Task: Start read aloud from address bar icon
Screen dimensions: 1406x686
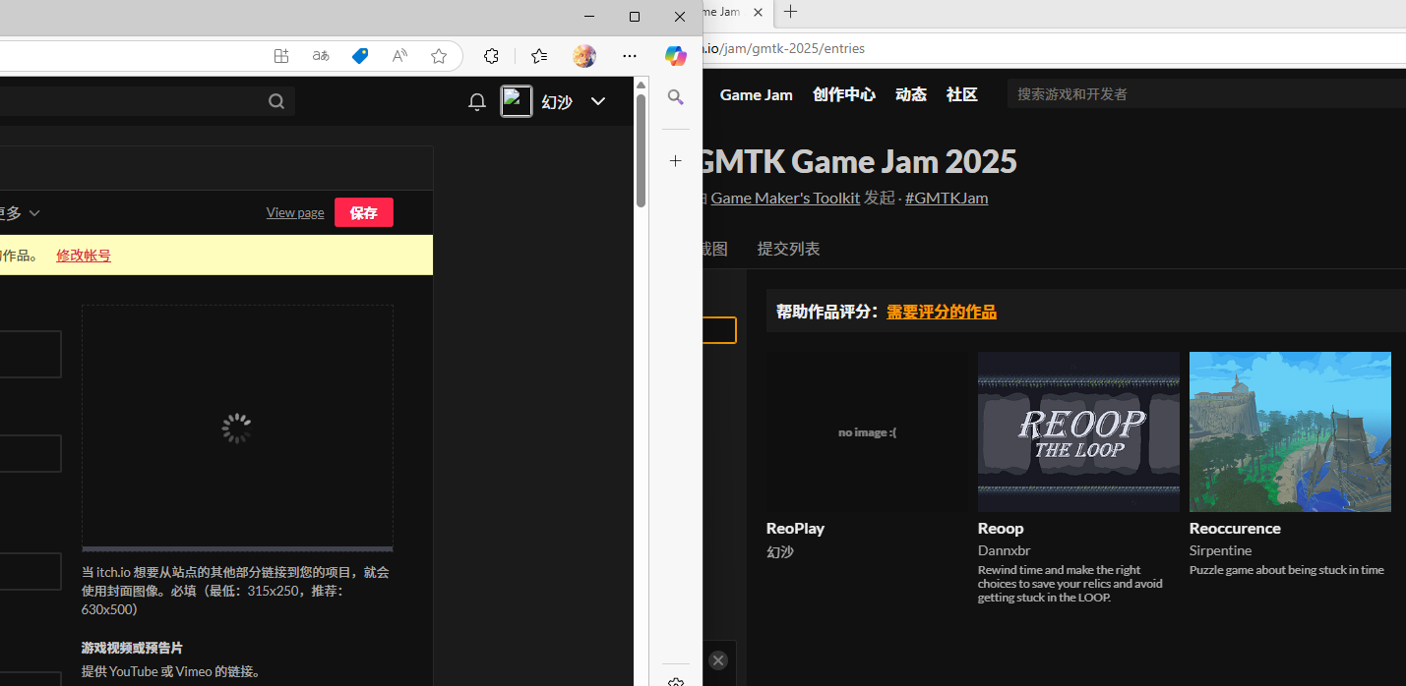Action: click(399, 56)
